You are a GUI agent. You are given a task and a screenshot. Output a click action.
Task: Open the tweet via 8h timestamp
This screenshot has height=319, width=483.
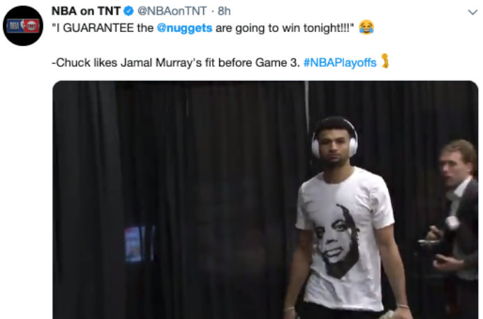click(x=224, y=11)
